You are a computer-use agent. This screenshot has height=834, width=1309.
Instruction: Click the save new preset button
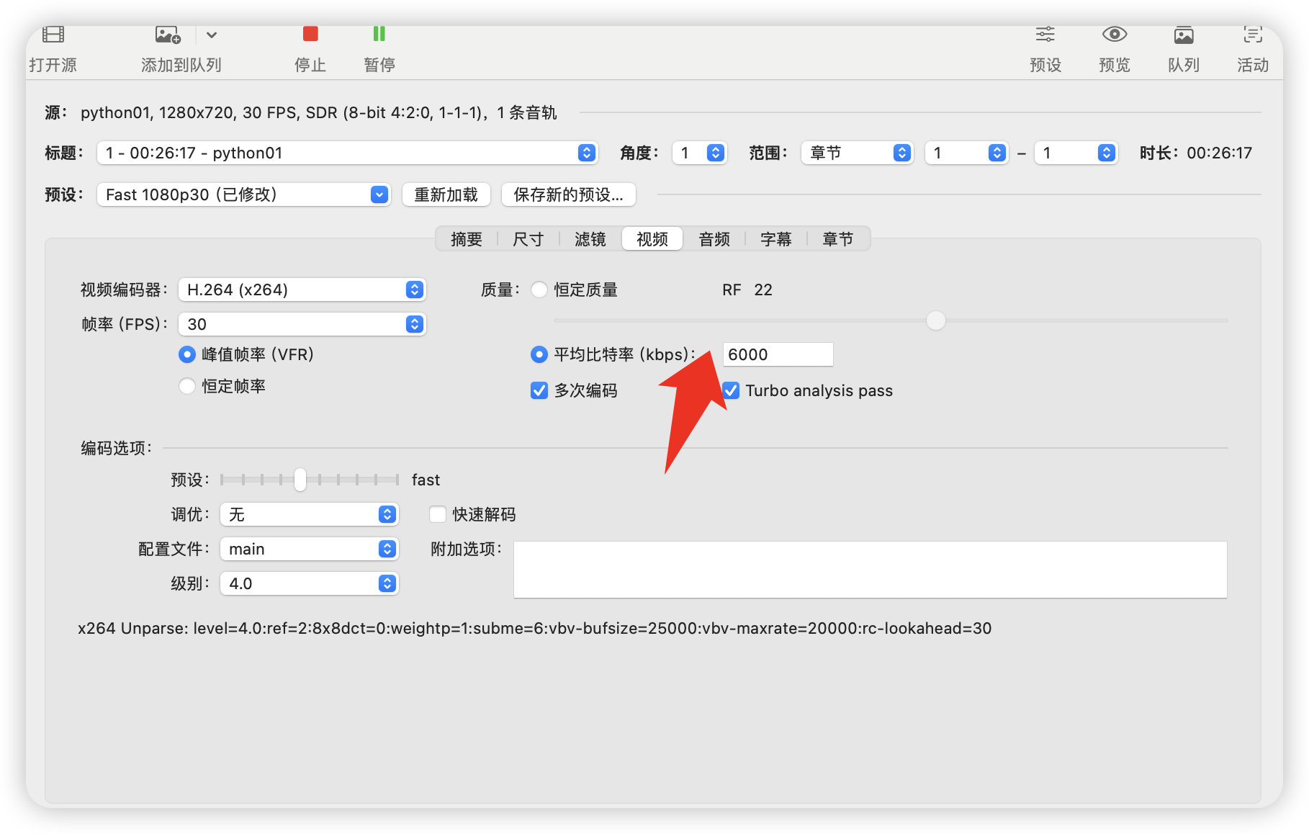click(x=568, y=194)
